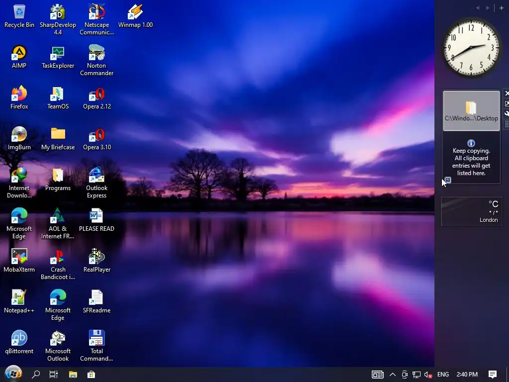The image size is (509, 382).
Task: Select the qBittorrent shortcut
Action: (x=19, y=343)
